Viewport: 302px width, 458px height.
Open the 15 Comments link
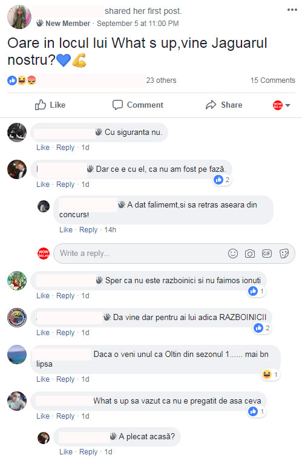click(x=273, y=80)
